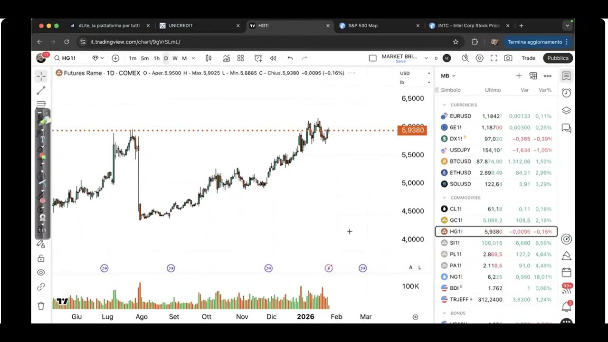Image resolution: width=608 pixels, height=342 pixels.
Task: Click the Trade button
Action: (528, 58)
